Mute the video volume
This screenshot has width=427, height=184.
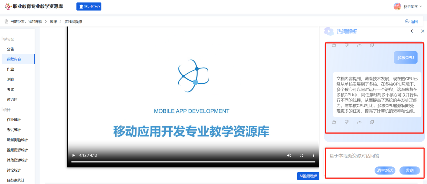click(289, 155)
